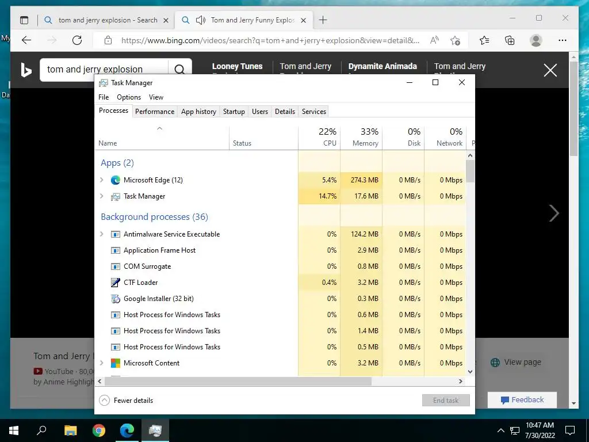Image resolution: width=589 pixels, height=442 pixels.
Task: Click the Google Installer process icon
Action: tap(115, 299)
